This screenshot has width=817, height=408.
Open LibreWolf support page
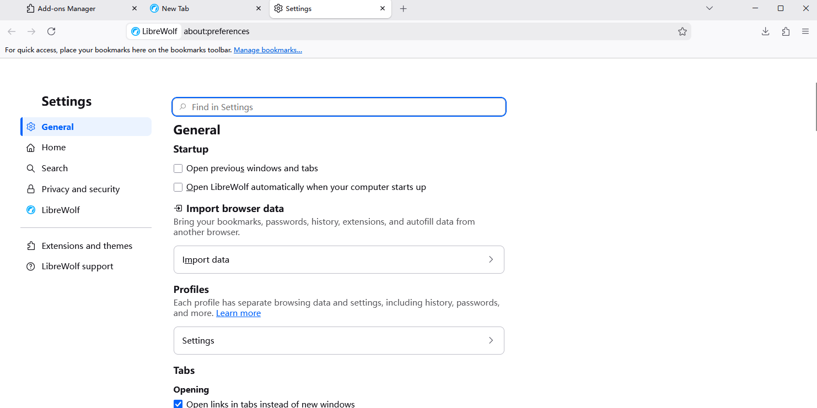[86, 266]
